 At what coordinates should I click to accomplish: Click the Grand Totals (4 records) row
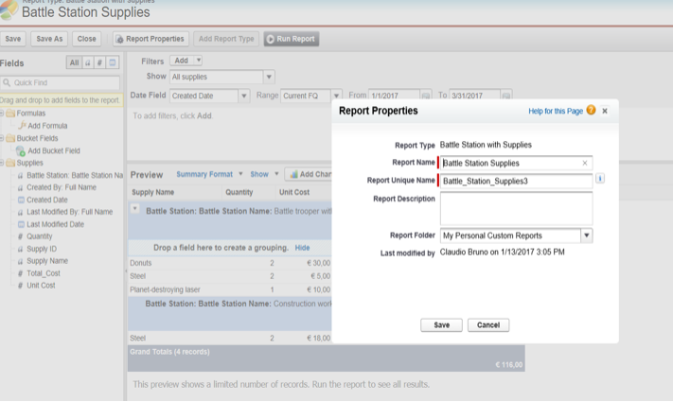coord(327,358)
